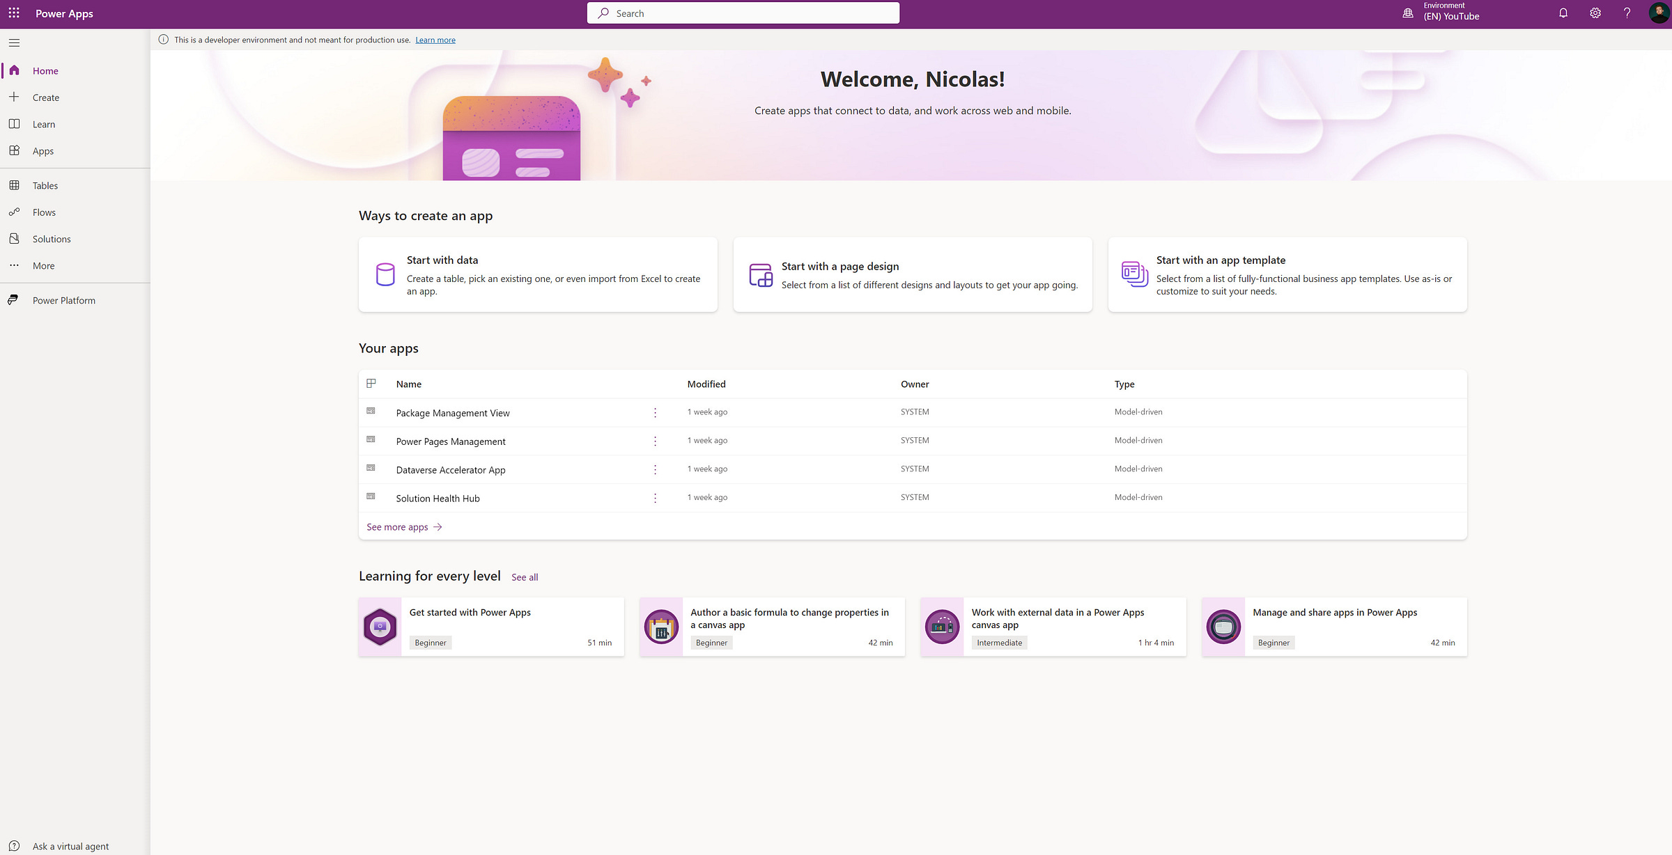Open more options for Dataverse Accelerator App

coord(655,470)
